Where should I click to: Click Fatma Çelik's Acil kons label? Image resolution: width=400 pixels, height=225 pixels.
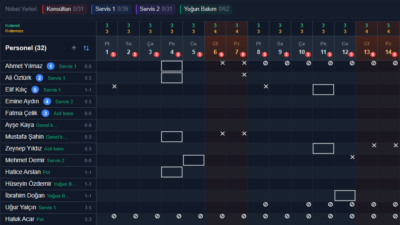click(x=63, y=113)
